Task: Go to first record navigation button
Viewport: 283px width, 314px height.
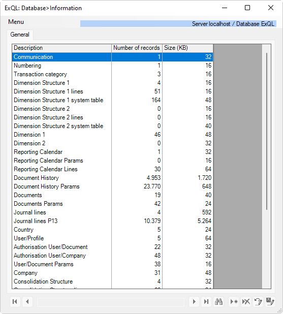Action: pyautogui.click(x=15, y=302)
